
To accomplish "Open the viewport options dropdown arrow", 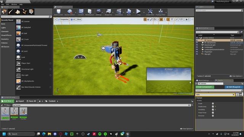I will 55,19.
